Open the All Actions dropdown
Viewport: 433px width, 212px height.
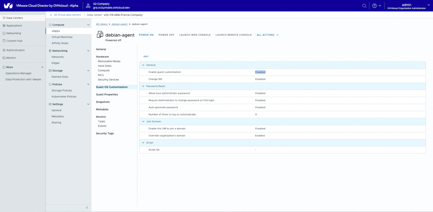268,35
